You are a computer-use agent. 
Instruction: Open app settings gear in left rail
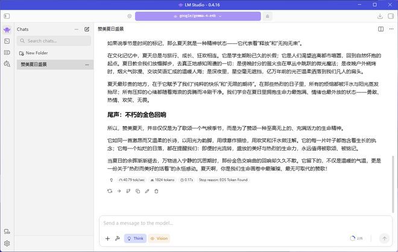[7, 244]
